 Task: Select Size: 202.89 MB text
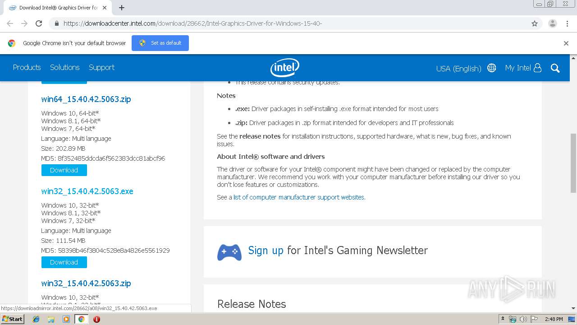(x=63, y=149)
